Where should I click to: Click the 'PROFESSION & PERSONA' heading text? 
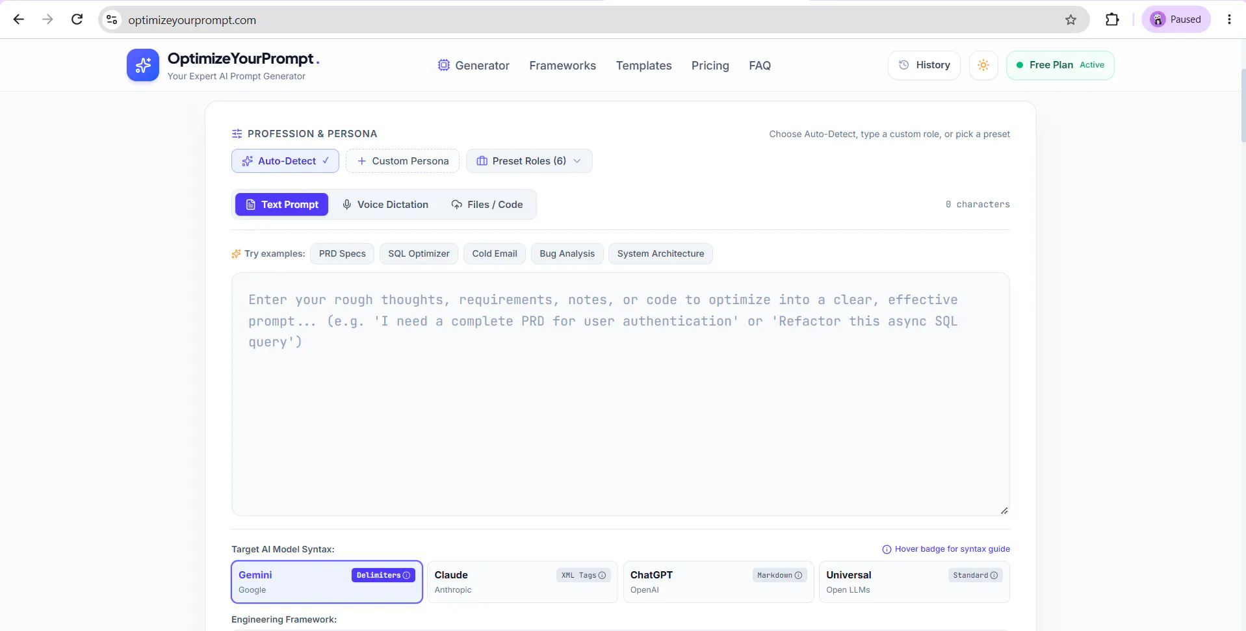pos(312,134)
